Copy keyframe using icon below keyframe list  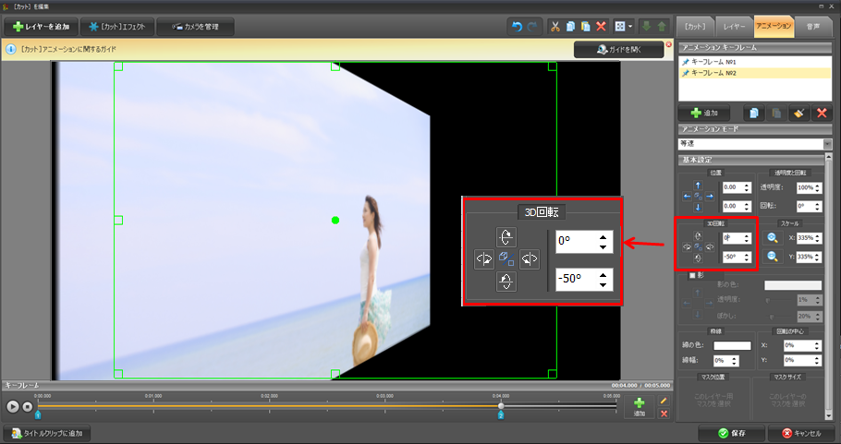[x=753, y=113]
